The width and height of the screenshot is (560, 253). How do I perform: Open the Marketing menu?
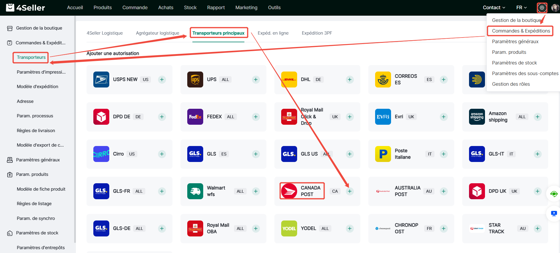(x=246, y=8)
